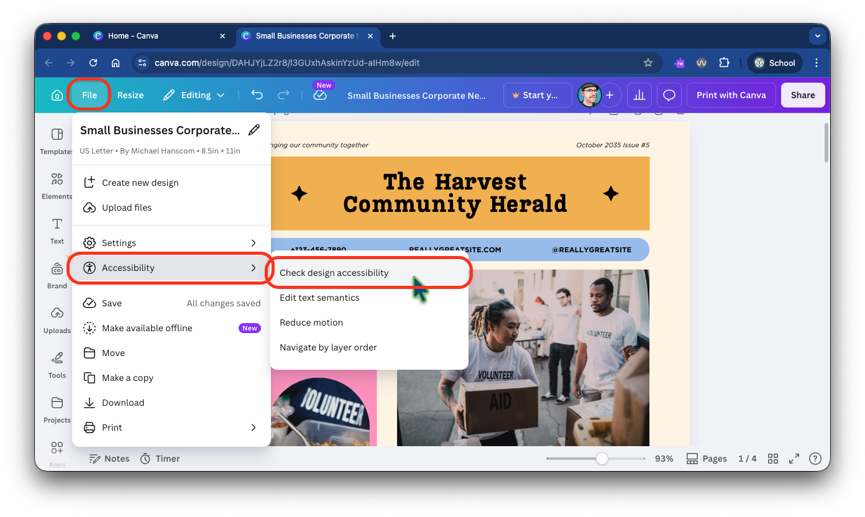Select Move in the File menu
The height and width of the screenshot is (517, 865).
(x=172, y=353)
